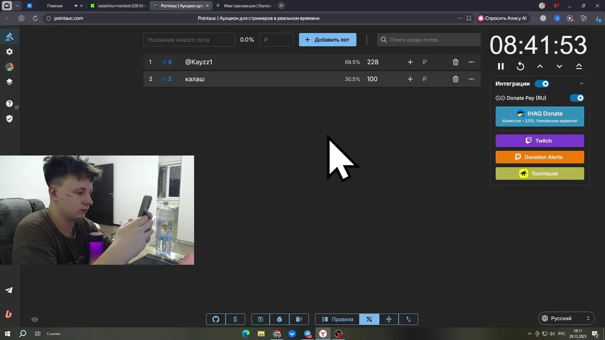Add amount to @Kayzz1 lot with plus
The width and height of the screenshot is (605, 340).
[410, 62]
